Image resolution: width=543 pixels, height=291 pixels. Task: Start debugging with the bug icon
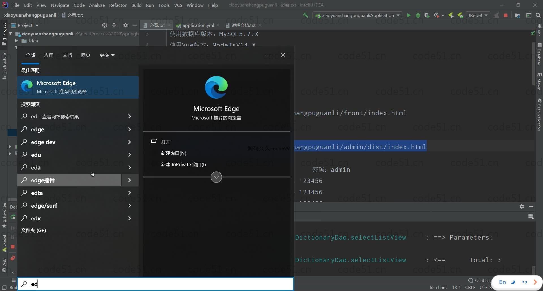[418, 15]
